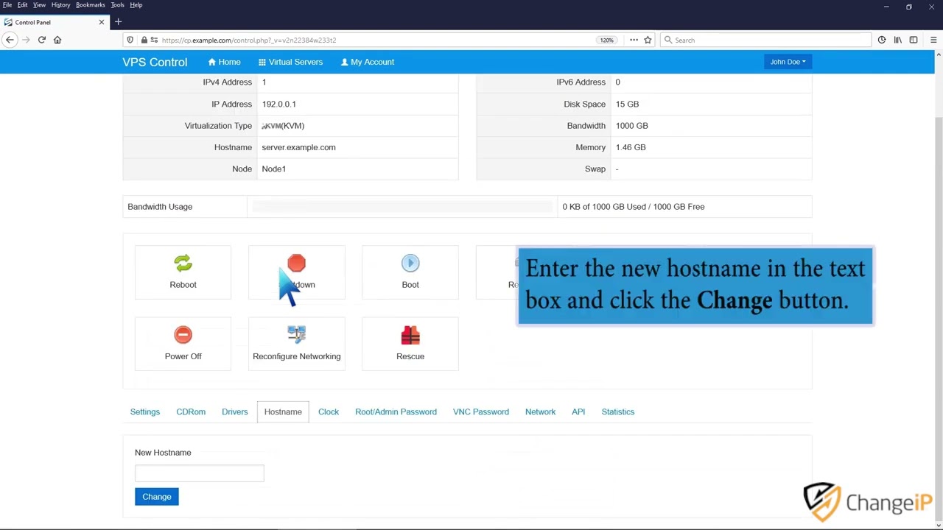
Task: Open the Edit menu
Action: [x=23, y=5]
